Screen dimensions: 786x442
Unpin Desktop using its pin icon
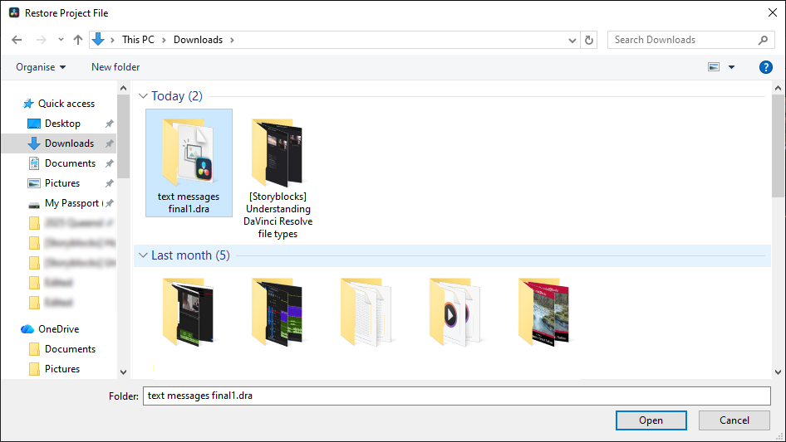click(110, 124)
